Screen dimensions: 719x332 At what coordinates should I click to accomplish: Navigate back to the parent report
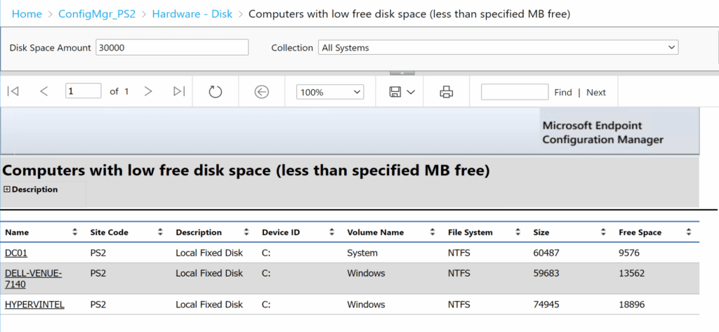point(262,92)
